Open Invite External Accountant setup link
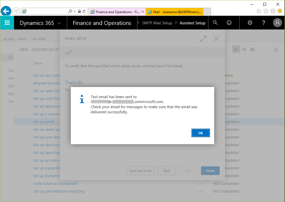Screen dimensions: 285x202 [x=55, y=183]
